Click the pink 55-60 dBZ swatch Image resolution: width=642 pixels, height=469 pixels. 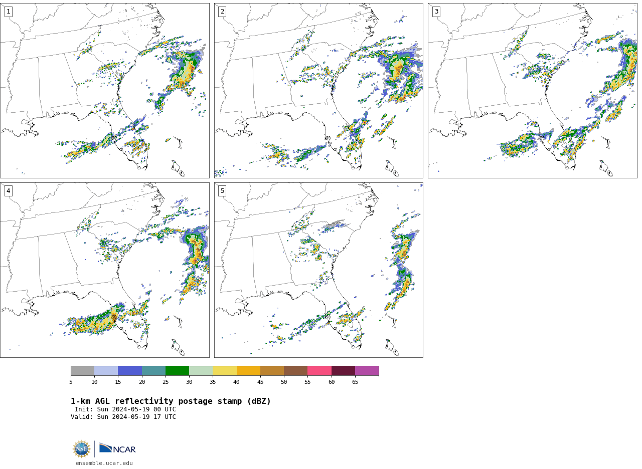pos(319,371)
